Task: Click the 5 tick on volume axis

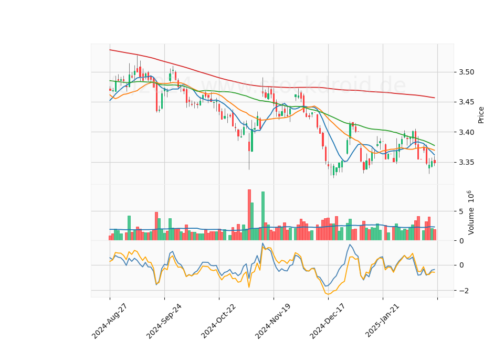Action: [x=461, y=211]
